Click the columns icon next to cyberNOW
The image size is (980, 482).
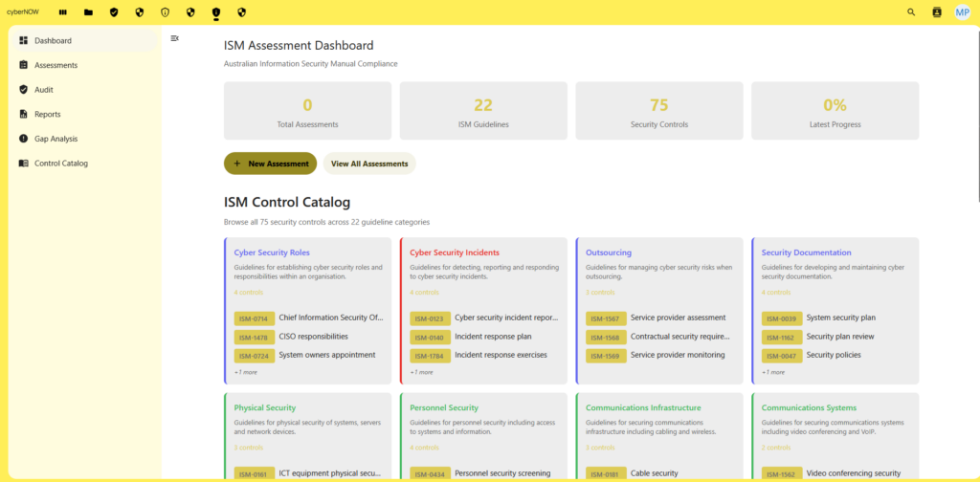pos(63,12)
